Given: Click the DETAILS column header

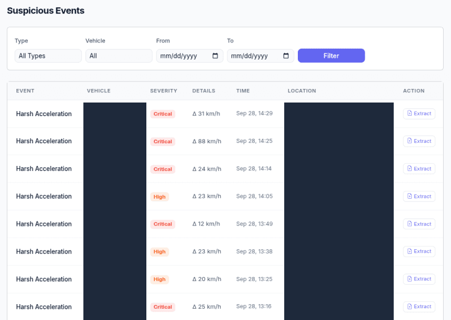Looking at the screenshot, I should point(204,91).
